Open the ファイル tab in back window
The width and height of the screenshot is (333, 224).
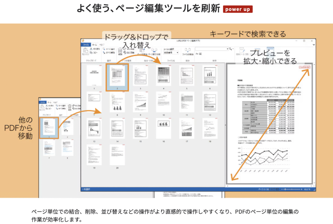(43, 102)
